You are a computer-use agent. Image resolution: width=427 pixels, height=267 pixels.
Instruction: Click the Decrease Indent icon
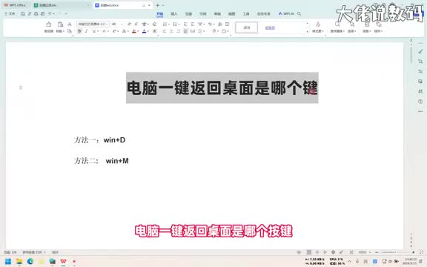click(185, 24)
